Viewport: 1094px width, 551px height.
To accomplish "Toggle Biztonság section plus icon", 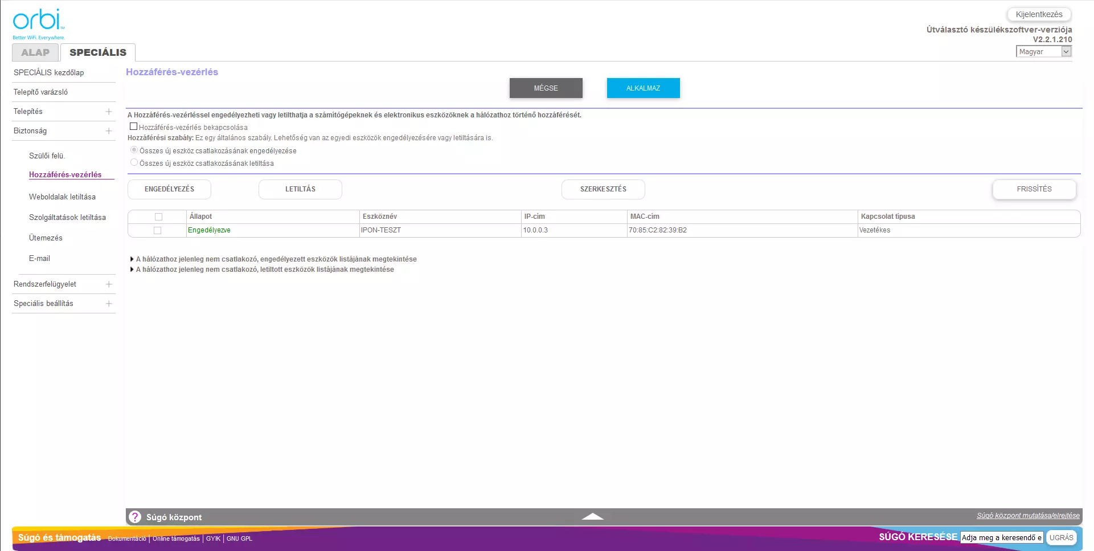I will (109, 131).
